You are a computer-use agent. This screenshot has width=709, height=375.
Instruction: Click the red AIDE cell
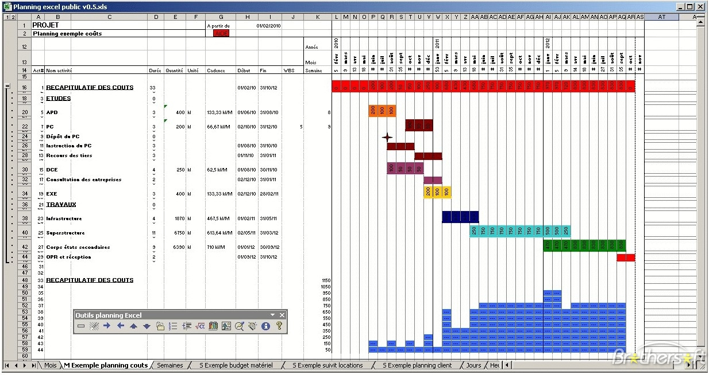(x=221, y=33)
